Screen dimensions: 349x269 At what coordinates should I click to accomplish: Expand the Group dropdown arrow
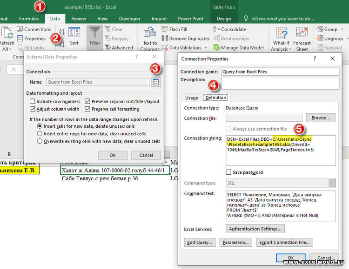click(342, 29)
